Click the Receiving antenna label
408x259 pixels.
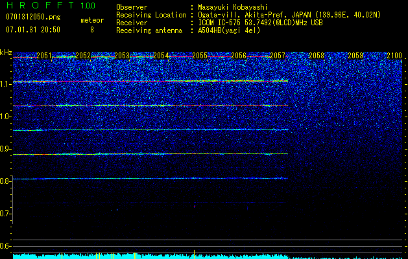(149, 30)
